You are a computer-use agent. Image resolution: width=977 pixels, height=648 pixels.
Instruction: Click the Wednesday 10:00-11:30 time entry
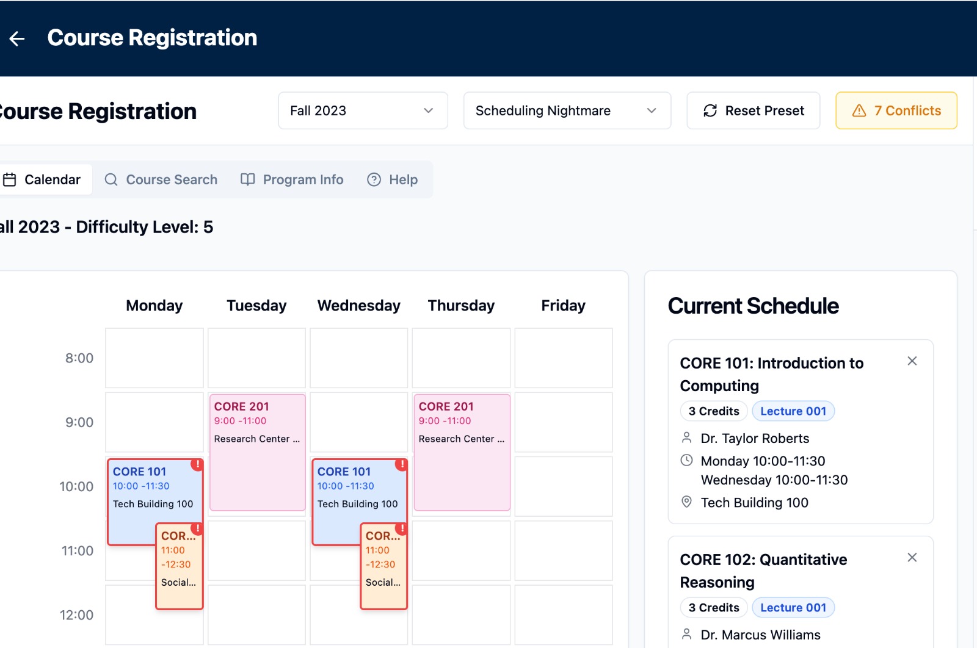click(774, 480)
